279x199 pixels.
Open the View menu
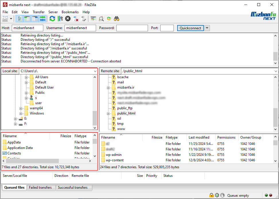(25, 12)
